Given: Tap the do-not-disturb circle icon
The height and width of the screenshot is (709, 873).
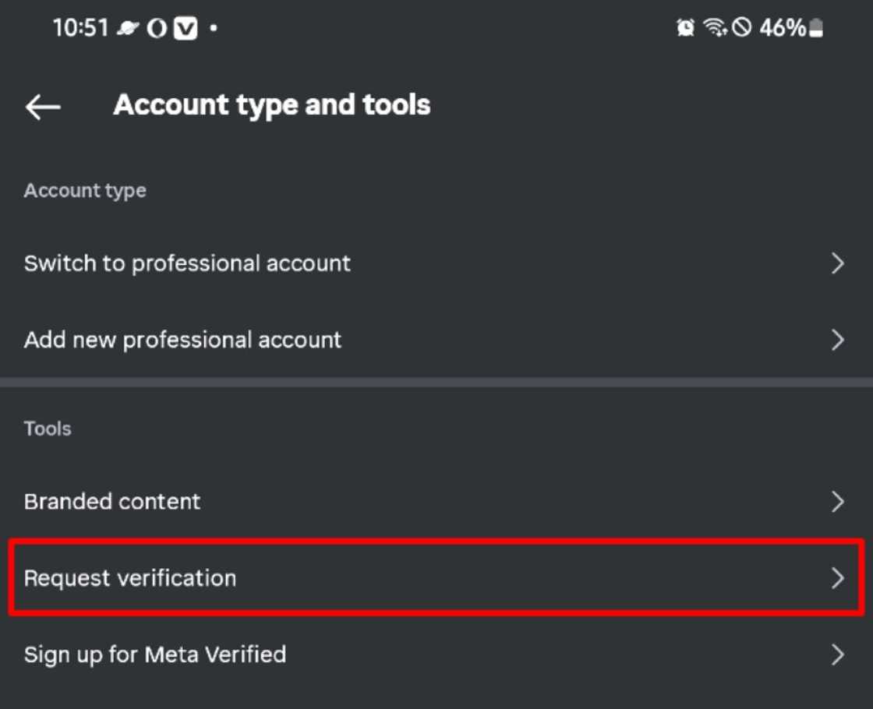Looking at the screenshot, I should 742,29.
